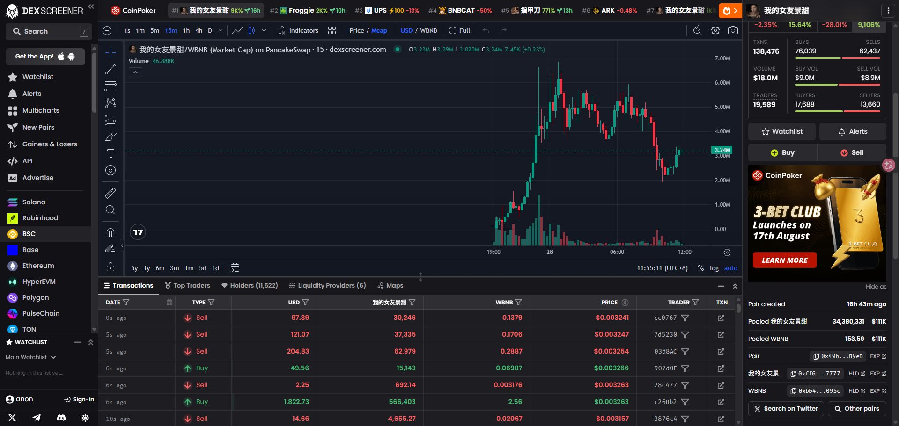Select the brush drawing tool
Image resolution: width=899 pixels, height=426 pixels.
tap(111, 137)
